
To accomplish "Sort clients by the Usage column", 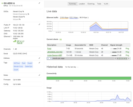I will click(69, 45).
